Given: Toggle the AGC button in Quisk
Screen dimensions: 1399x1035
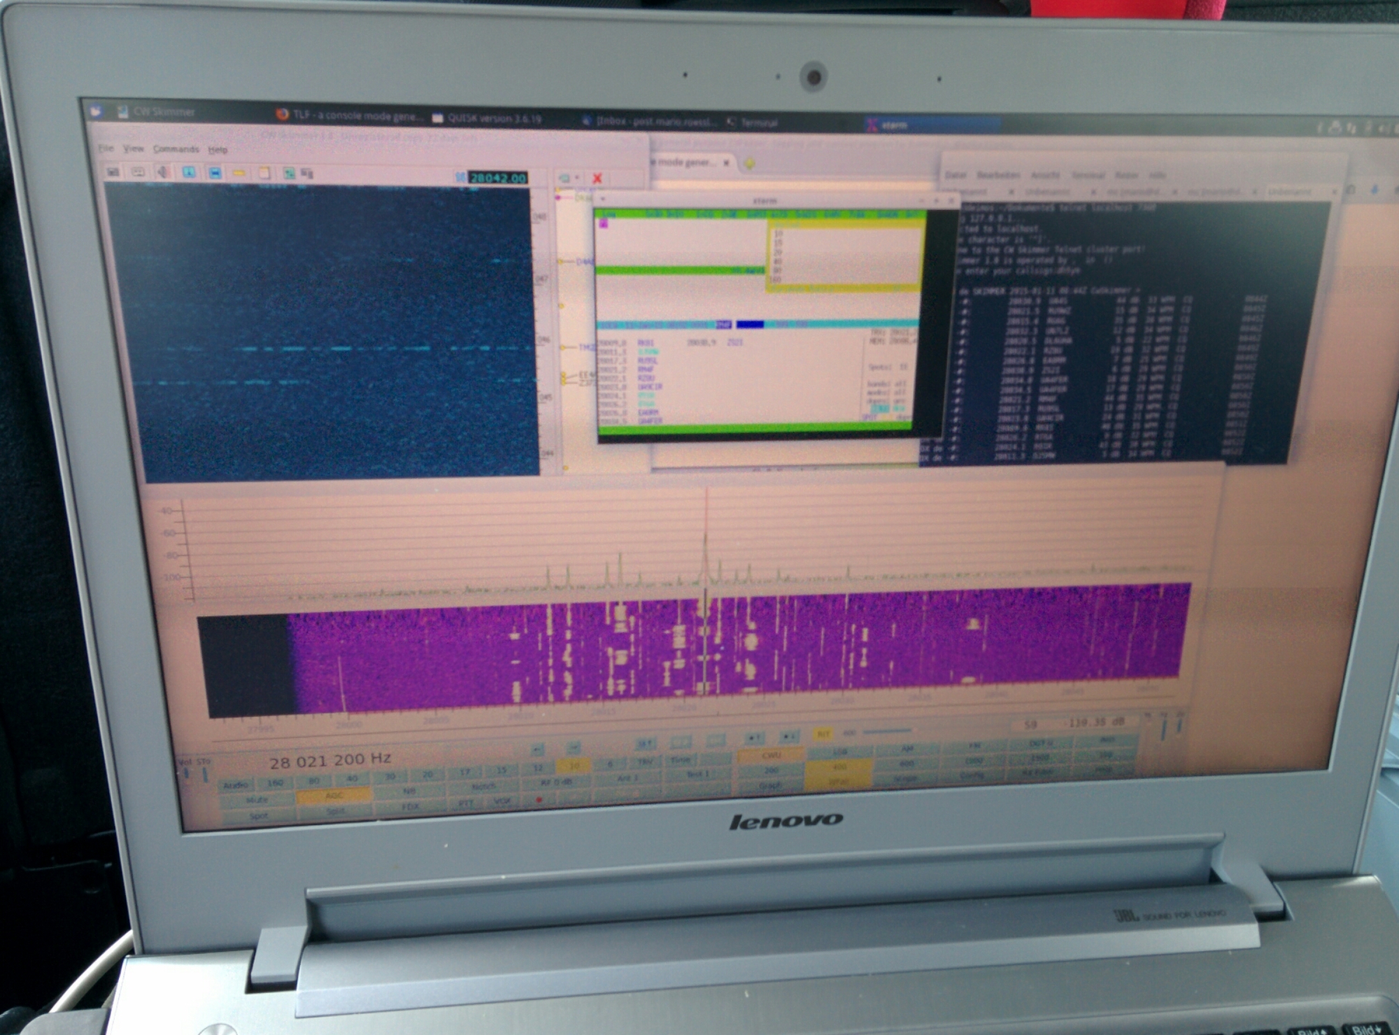Looking at the screenshot, I should pos(334,796).
